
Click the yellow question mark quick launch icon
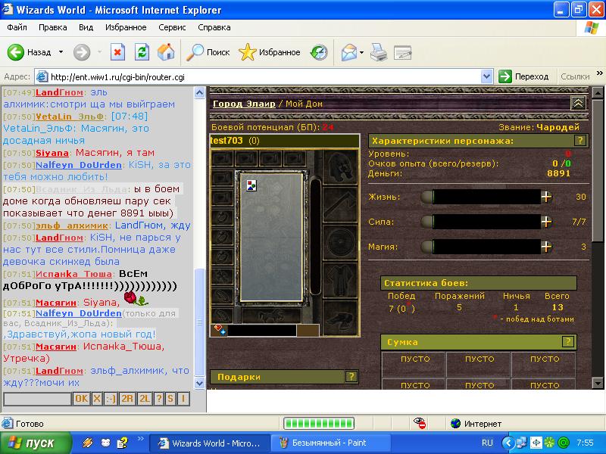(x=123, y=443)
